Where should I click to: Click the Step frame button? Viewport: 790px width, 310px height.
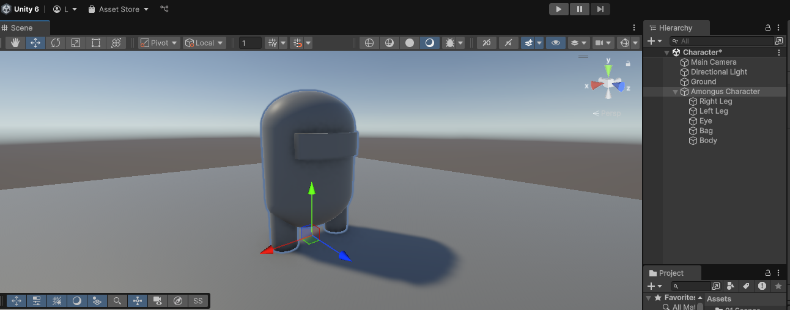[600, 9]
